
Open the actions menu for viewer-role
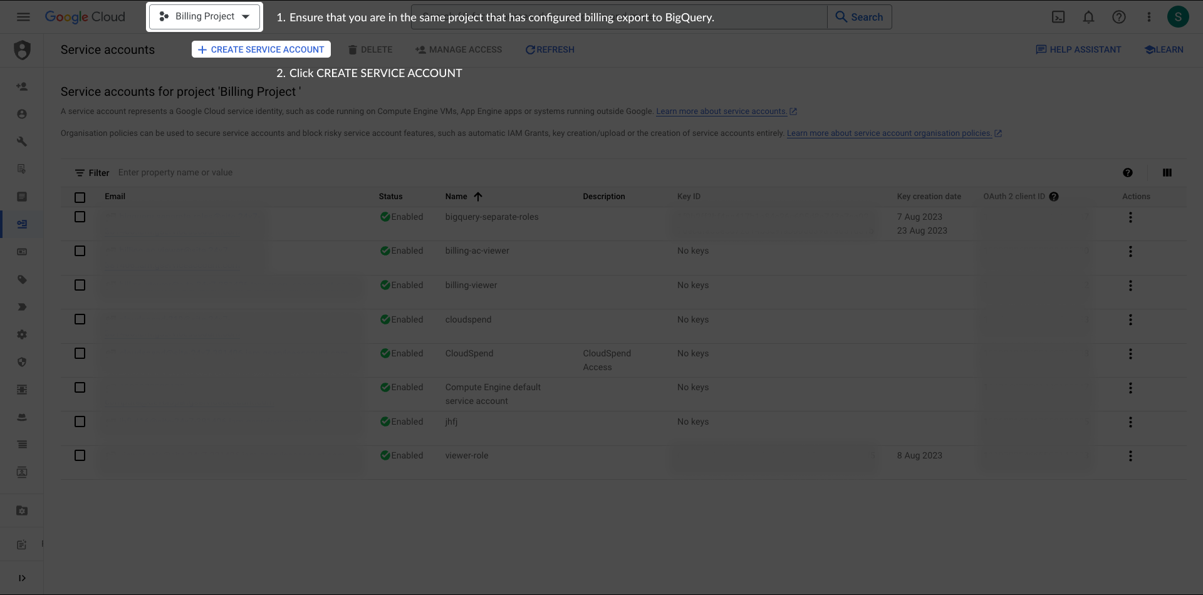[1131, 456]
